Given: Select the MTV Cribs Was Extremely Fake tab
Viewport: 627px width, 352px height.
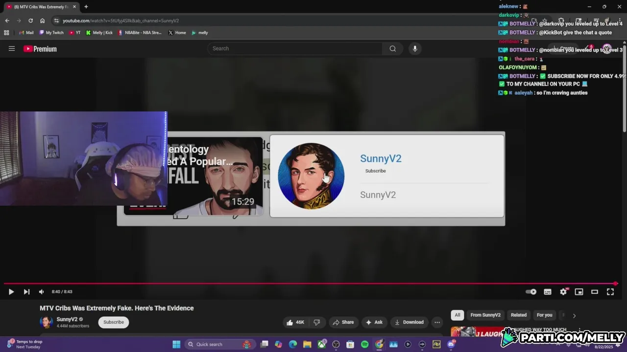Looking at the screenshot, I should point(41,7).
